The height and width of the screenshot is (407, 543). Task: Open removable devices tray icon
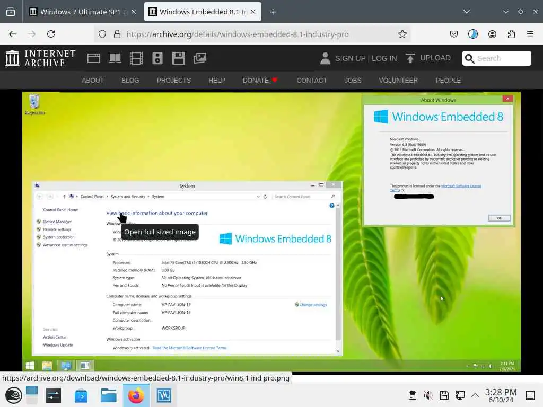[444, 395]
